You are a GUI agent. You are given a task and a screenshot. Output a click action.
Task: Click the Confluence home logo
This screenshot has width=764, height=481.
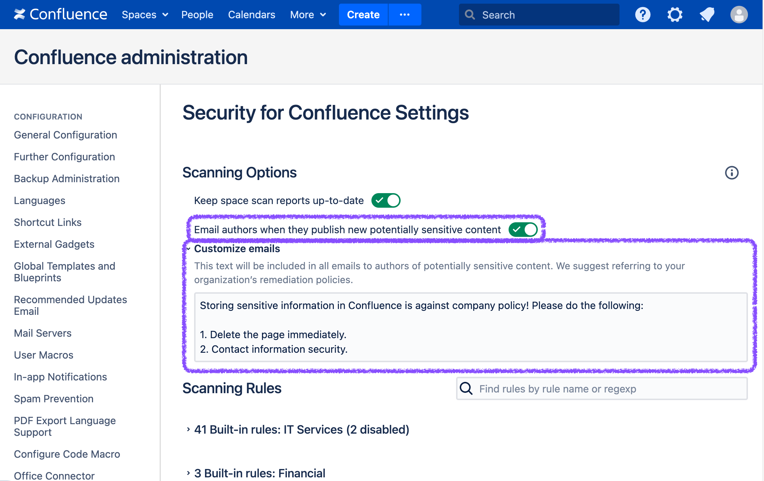(61, 15)
